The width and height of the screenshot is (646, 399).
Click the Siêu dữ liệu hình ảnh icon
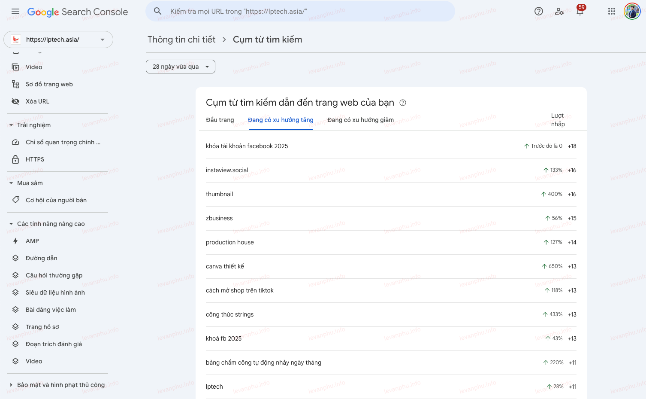pos(15,292)
